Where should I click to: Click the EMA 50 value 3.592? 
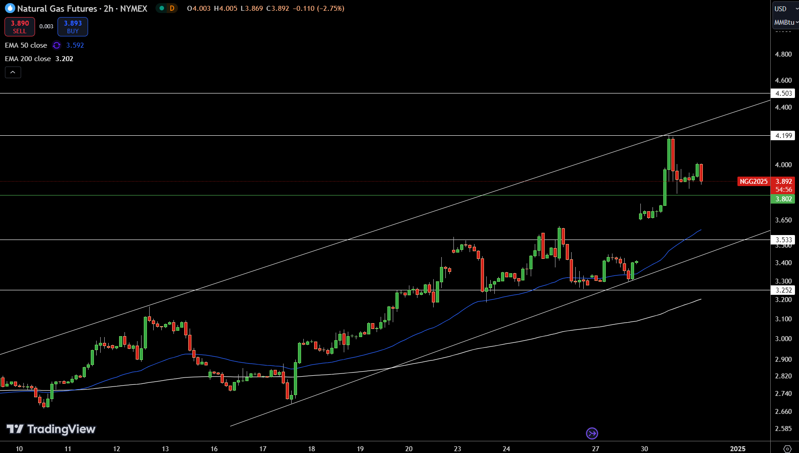point(75,45)
